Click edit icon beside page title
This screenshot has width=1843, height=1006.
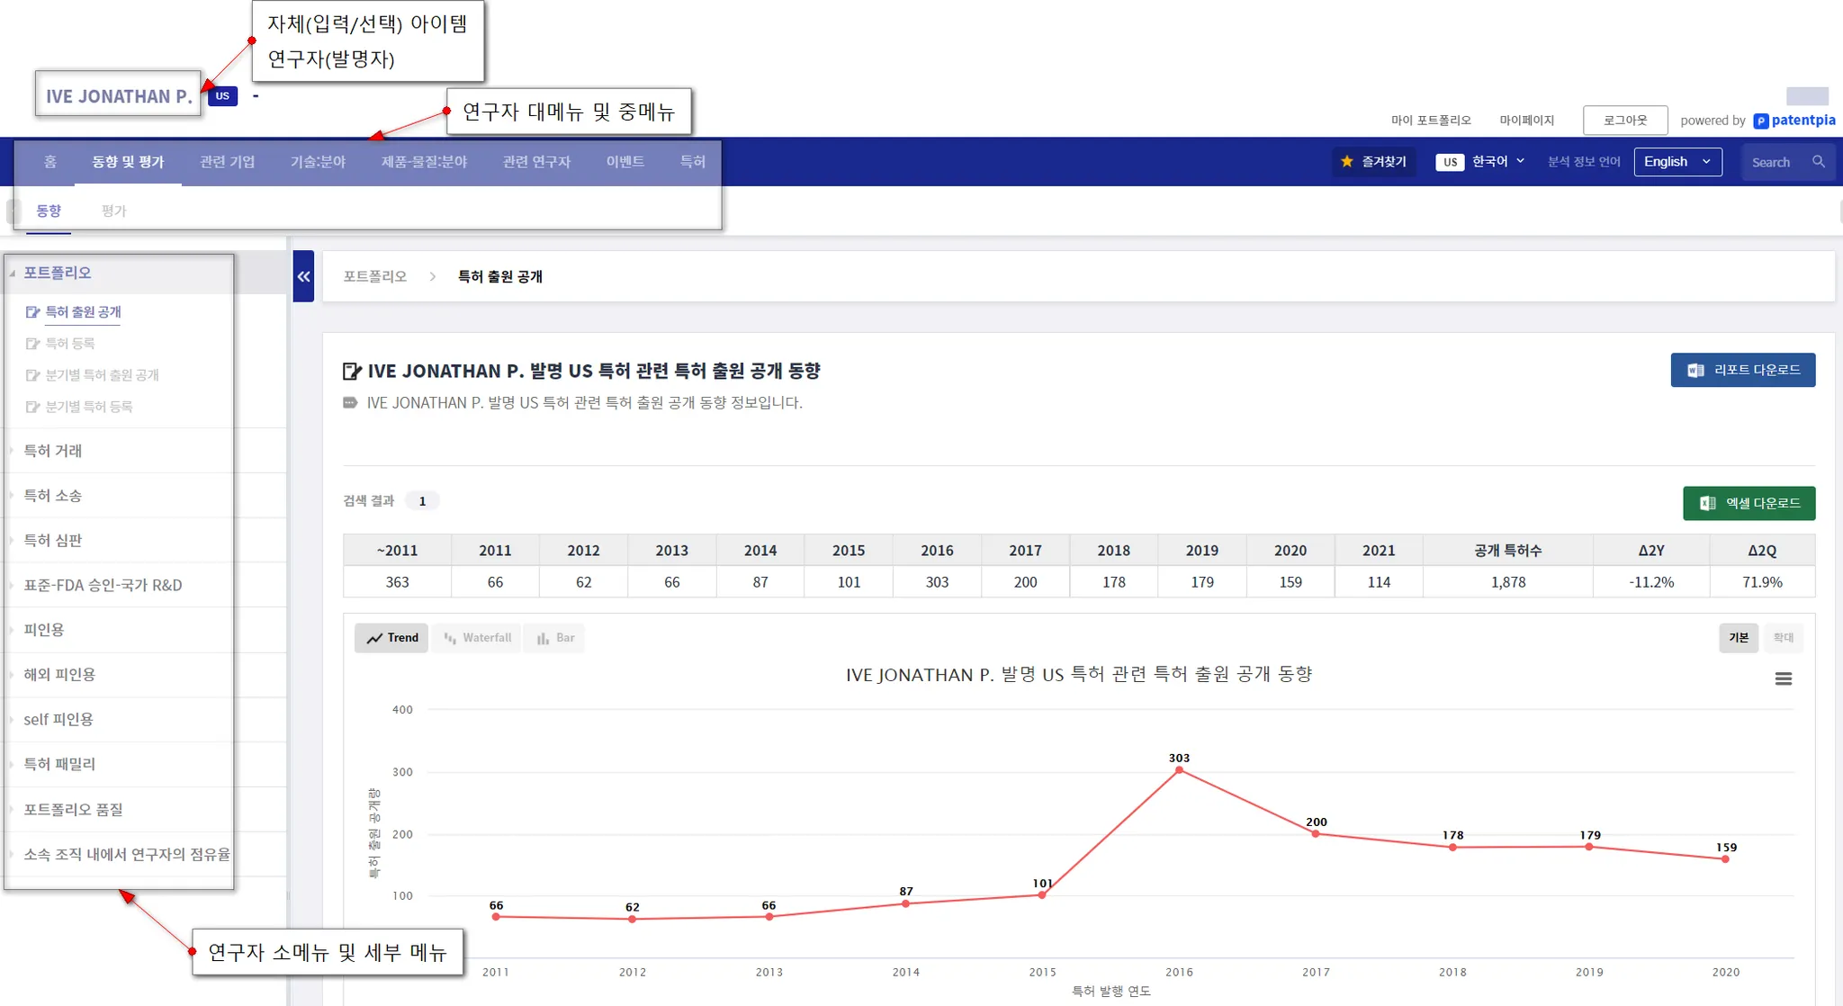click(x=352, y=371)
